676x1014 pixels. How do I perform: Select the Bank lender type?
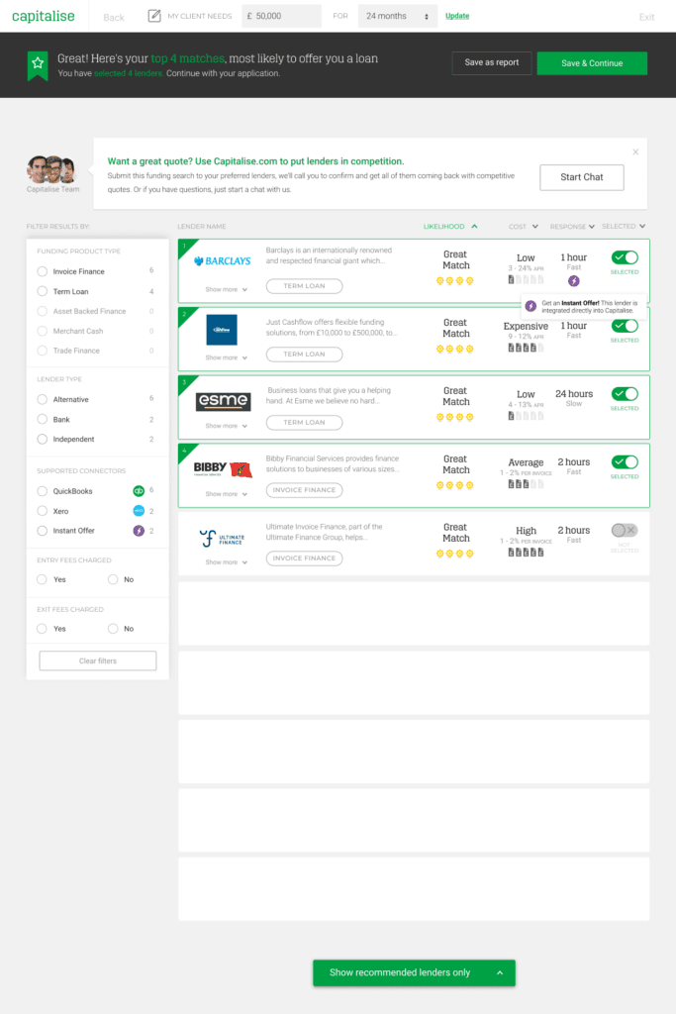click(42, 419)
